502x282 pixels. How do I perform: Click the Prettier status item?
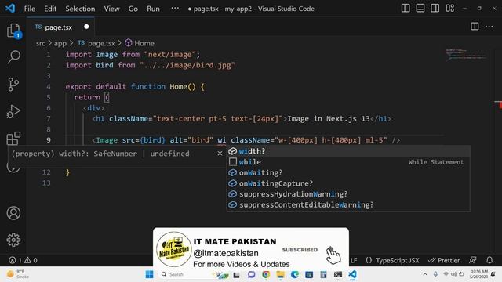coord(444,260)
